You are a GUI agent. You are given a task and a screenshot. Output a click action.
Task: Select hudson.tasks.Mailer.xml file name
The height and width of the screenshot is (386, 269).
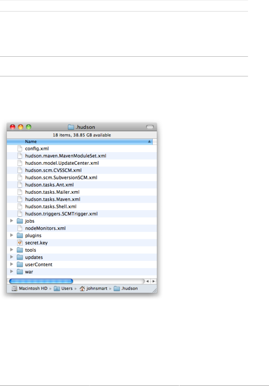click(52, 192)
